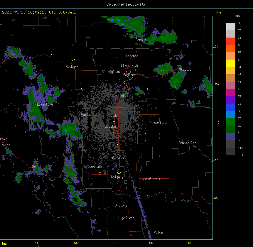Click the RockyMH label

pyautogui.click(x=72, y=67)
